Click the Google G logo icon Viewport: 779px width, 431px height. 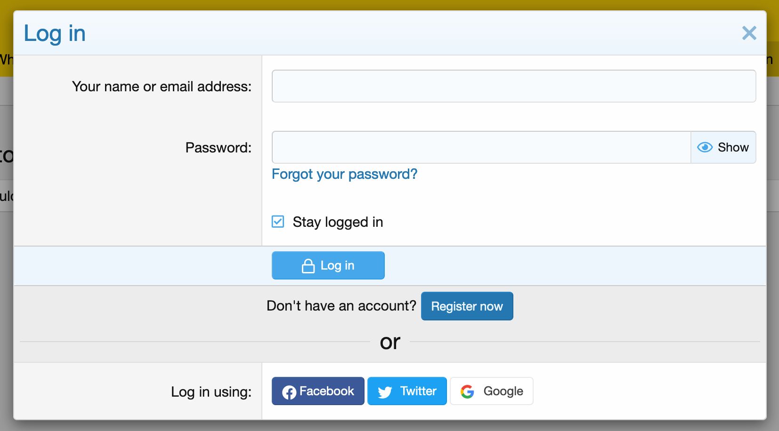(467, 391)
